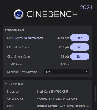This screenshot has height=110, width=97.
Task: Start the GPU benchmark test
Action: (x=80, y=38)
